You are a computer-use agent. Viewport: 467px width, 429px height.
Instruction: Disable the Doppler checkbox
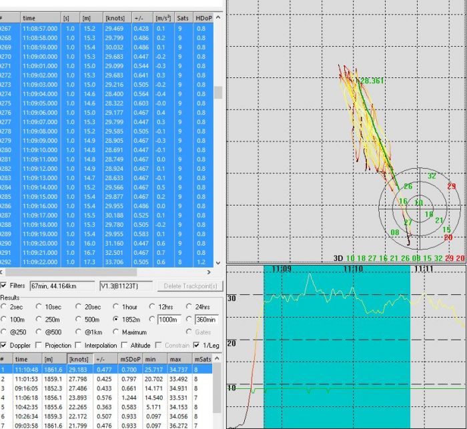point(4,345)
